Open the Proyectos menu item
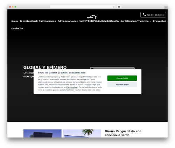175x148 pixels. click(160, 21)
